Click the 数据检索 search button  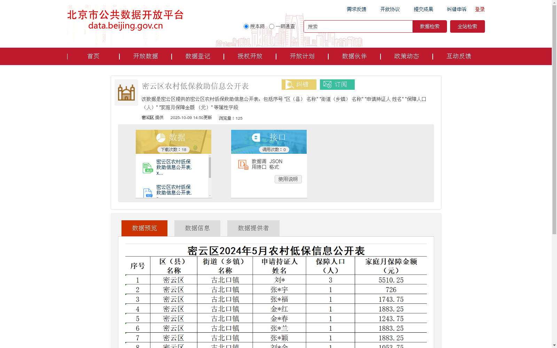tap(430, 26)
